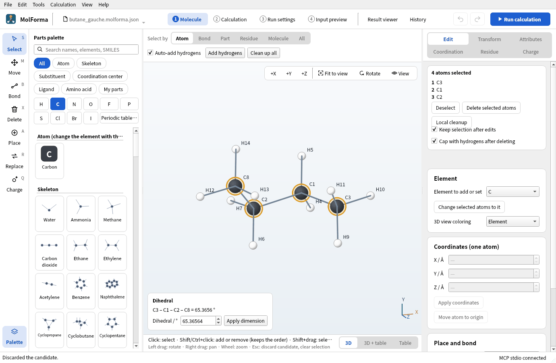Open 3D view coloring dropdown

point(512,221)
